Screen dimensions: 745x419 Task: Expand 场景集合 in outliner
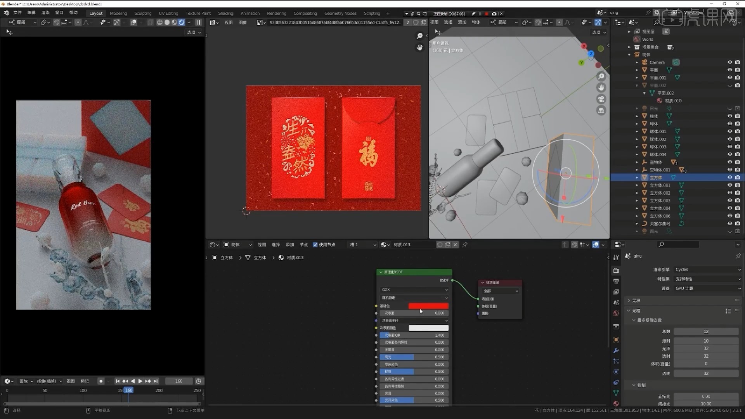pos(629,47)
